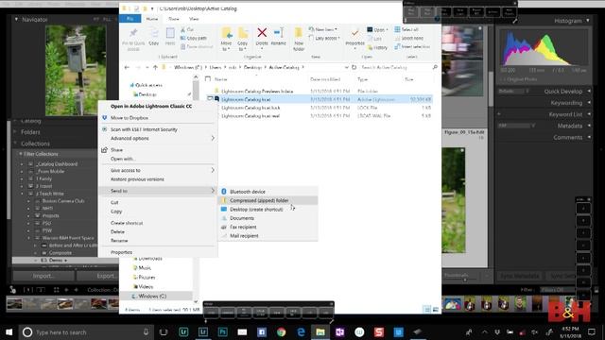Click the Facebook taskbar icon
This screenshot has width=605, height=340.
coord(262,331)
